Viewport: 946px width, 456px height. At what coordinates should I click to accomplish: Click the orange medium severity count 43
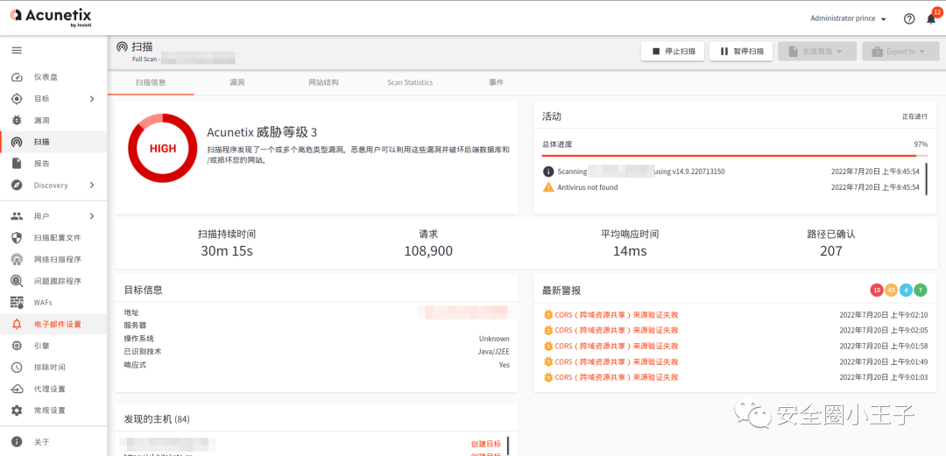coord(891,290)
